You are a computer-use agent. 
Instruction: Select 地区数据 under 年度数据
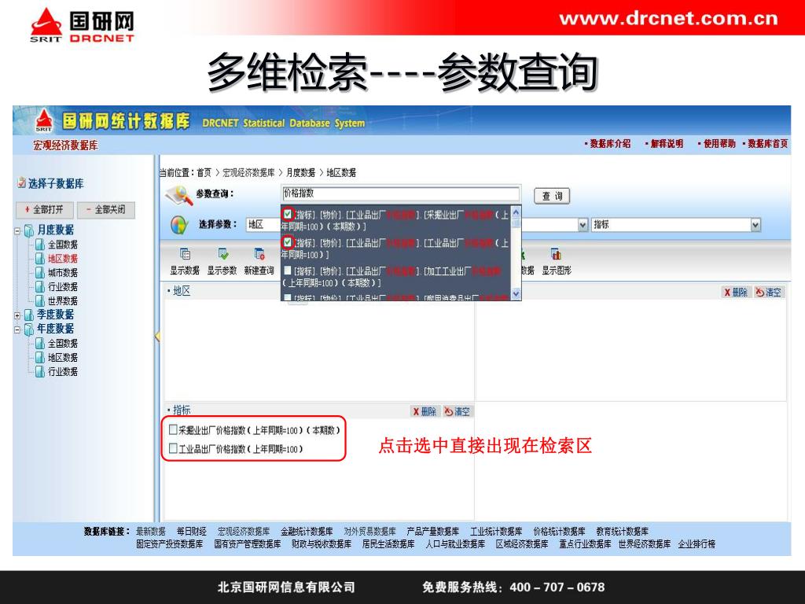(63, 358)
